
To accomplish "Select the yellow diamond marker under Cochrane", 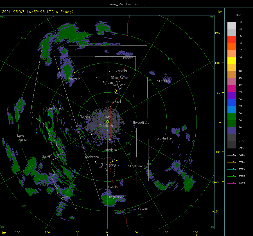I will click(x=96, y=162).
